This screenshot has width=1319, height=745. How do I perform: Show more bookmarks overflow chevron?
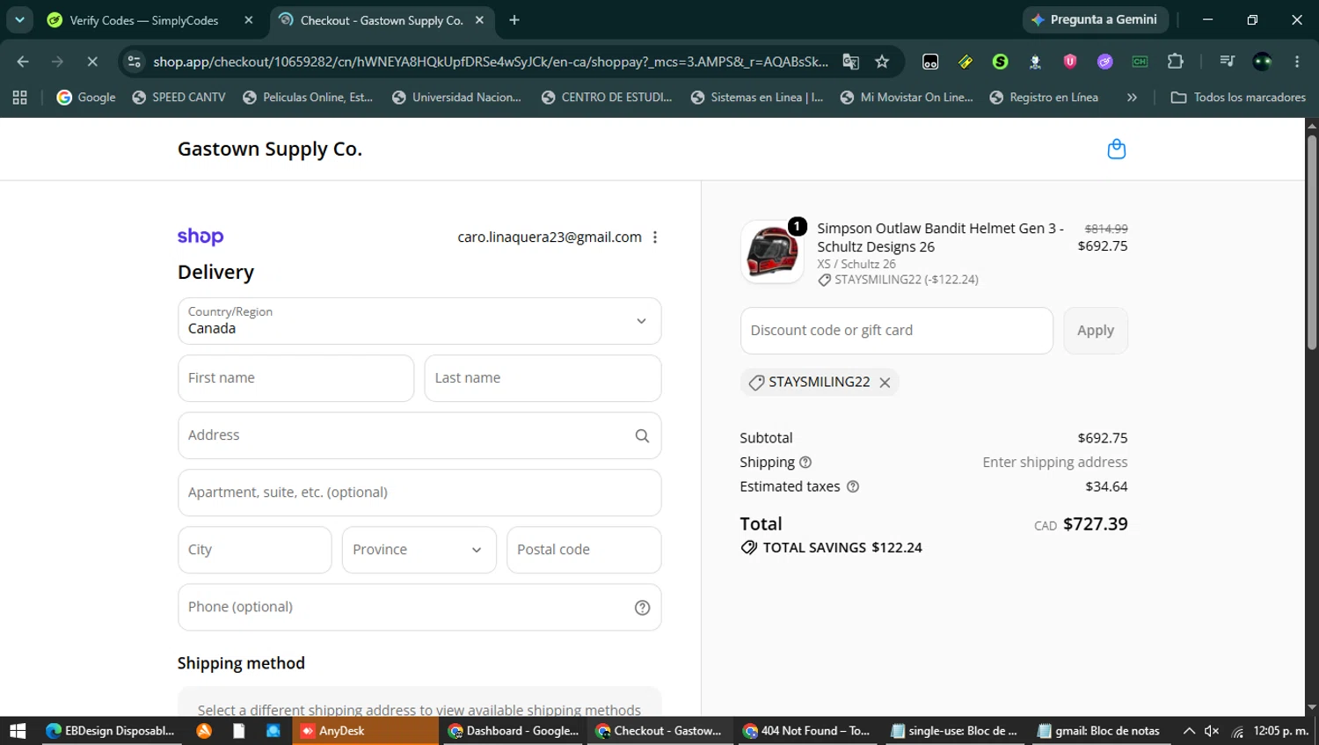(1132, 98)
